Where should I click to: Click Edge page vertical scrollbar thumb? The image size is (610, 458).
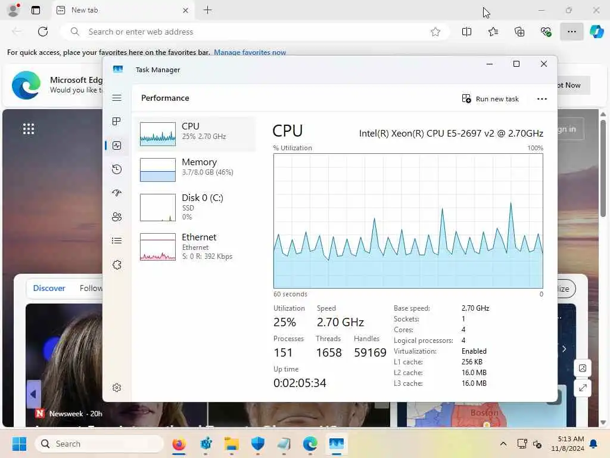[x=603, y=168]
